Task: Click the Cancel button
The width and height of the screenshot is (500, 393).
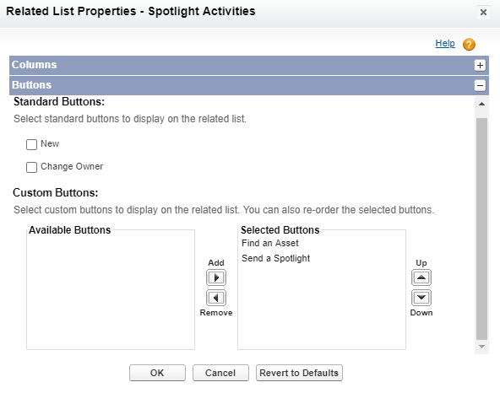Action: (220, 373)
